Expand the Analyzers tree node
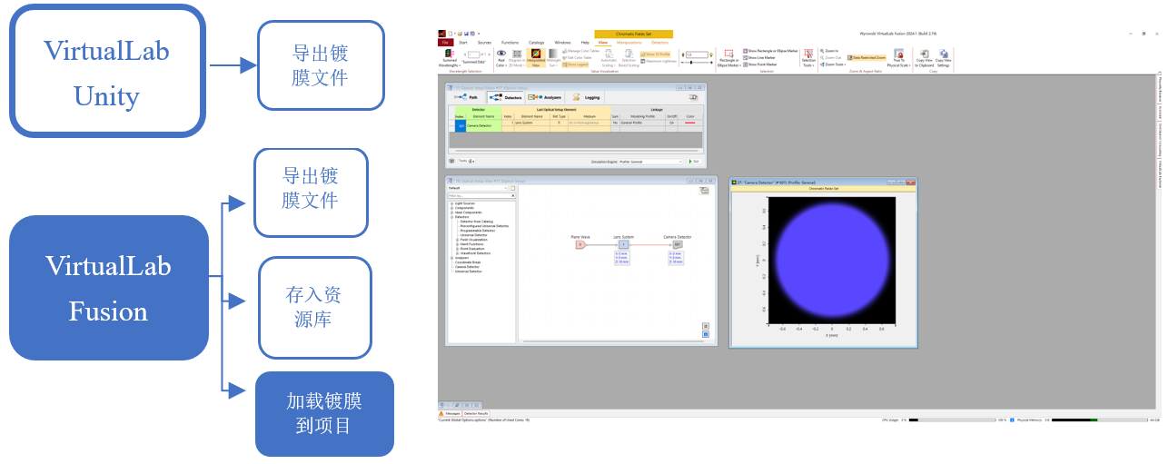 pos(451,258)
